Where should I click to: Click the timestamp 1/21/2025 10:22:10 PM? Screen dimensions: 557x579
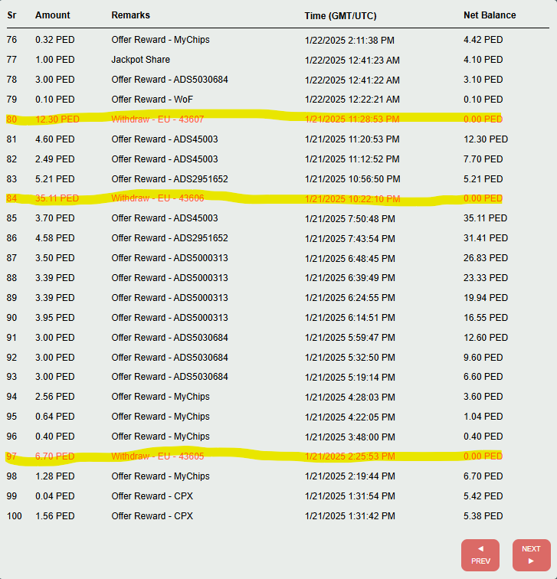tap(352, 199)
